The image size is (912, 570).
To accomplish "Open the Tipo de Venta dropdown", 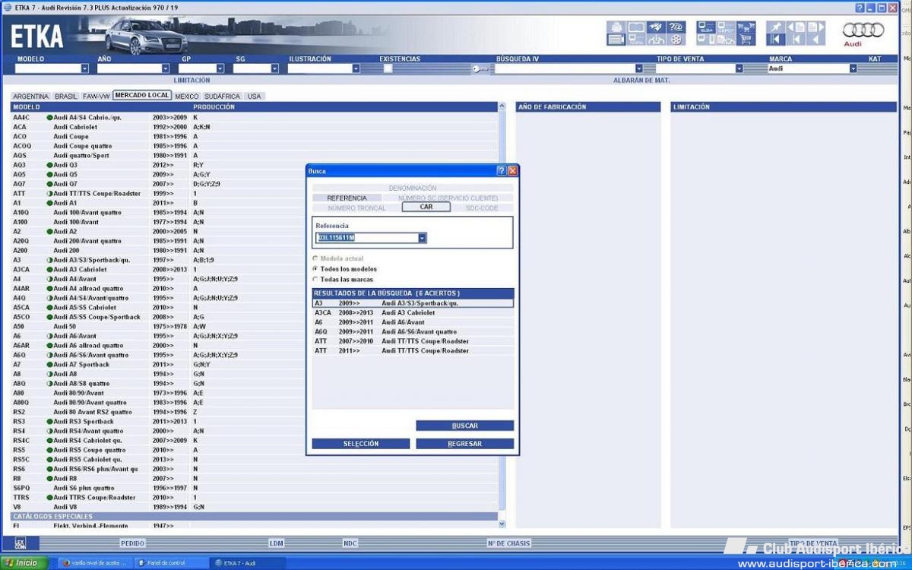I will (739, 68).
